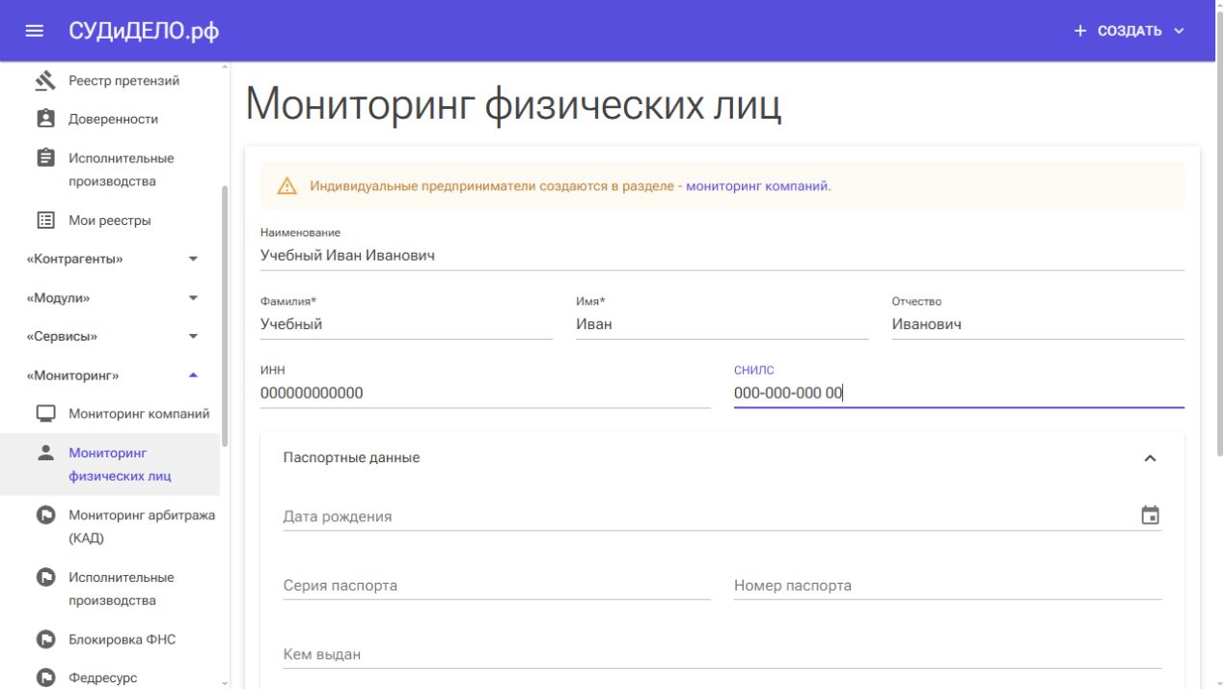Screen dimensions: 1225x689
Task: Click the Мониторинг физических лиц page title
Action: pyautogui.click(x=513, y=104)
